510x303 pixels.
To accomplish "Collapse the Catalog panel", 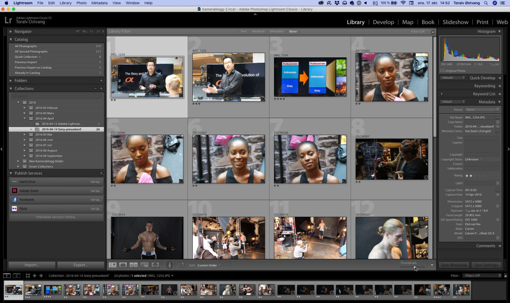I will tap(11, 39).
